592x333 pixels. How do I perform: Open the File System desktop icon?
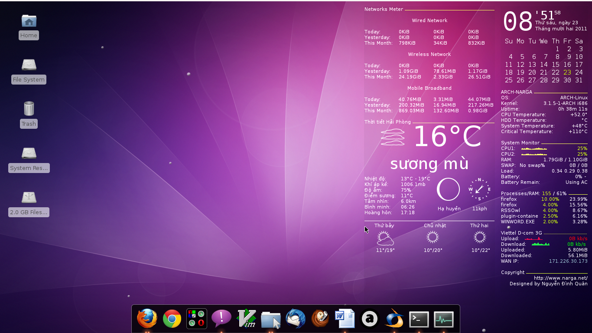29,65
